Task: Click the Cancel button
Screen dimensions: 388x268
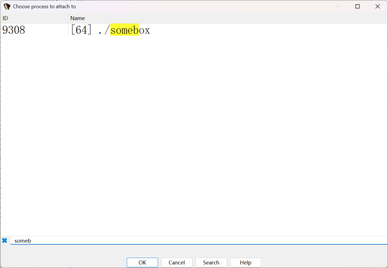Action: click(177, 262)
